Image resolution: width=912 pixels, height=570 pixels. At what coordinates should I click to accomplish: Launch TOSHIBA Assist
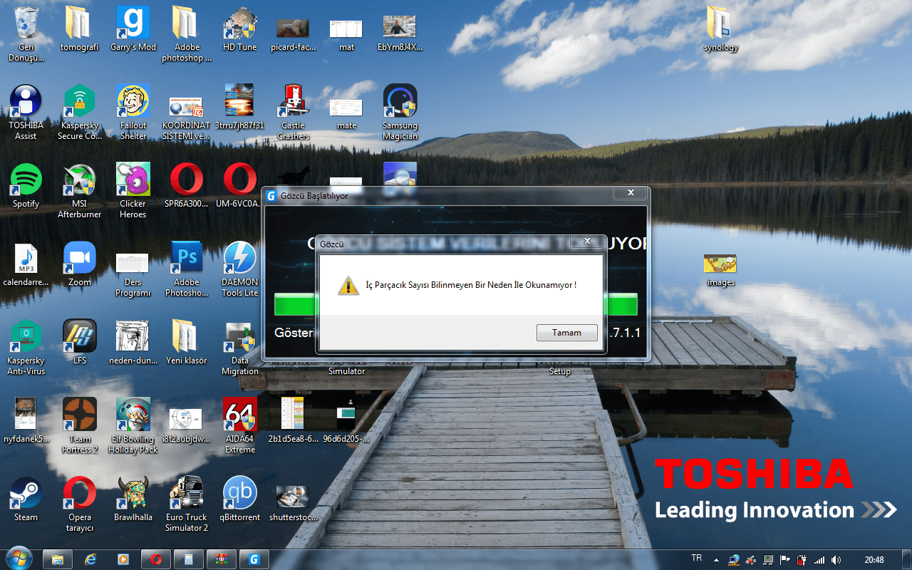[26, 112]
